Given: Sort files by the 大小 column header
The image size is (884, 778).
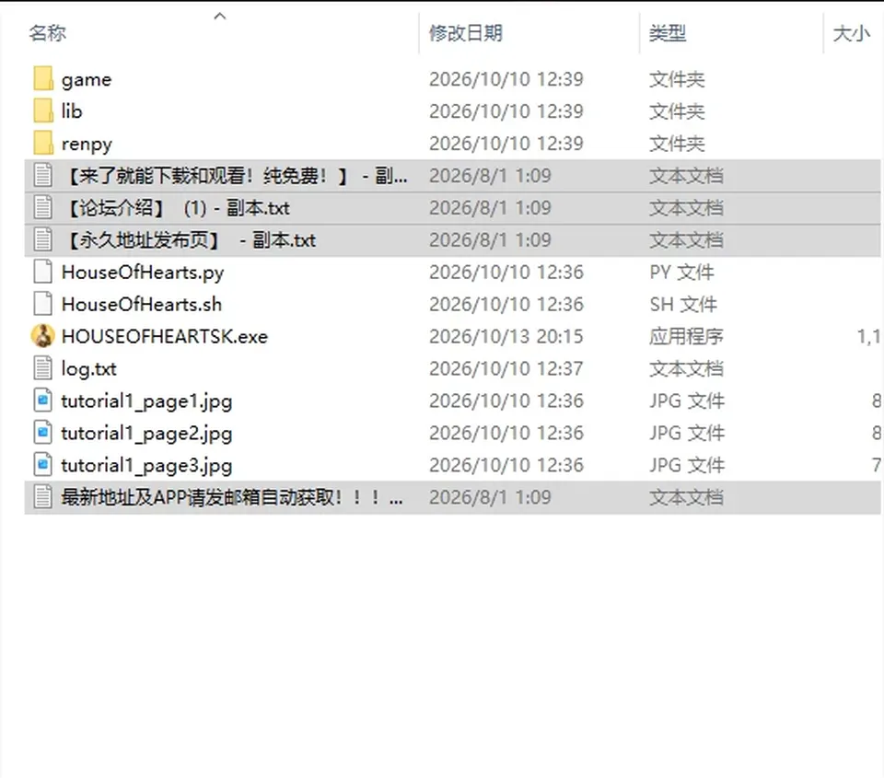Looking at the screenshot, I should click(x=852, y=33).
